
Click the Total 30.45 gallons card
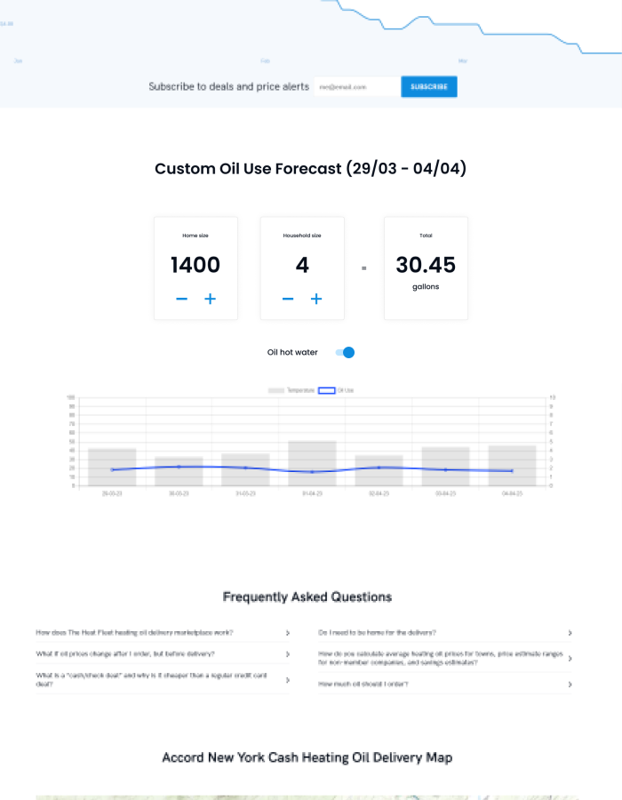[426, 268]
